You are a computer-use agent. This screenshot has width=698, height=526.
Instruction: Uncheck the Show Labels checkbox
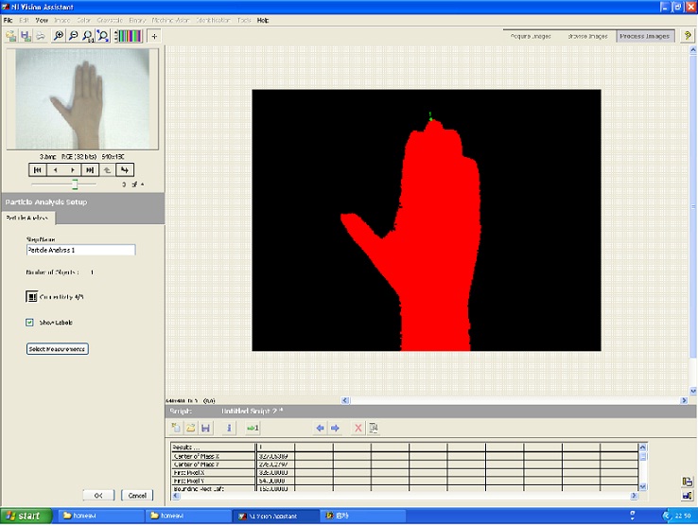(x=31, y=322)
